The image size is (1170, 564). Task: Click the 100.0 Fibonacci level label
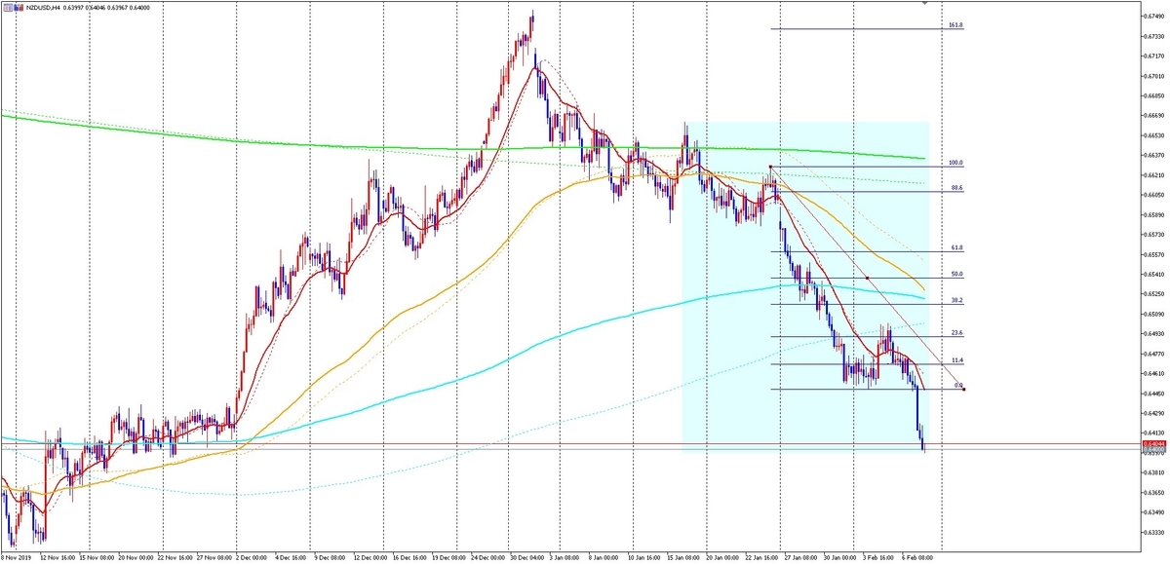(955, 163)
